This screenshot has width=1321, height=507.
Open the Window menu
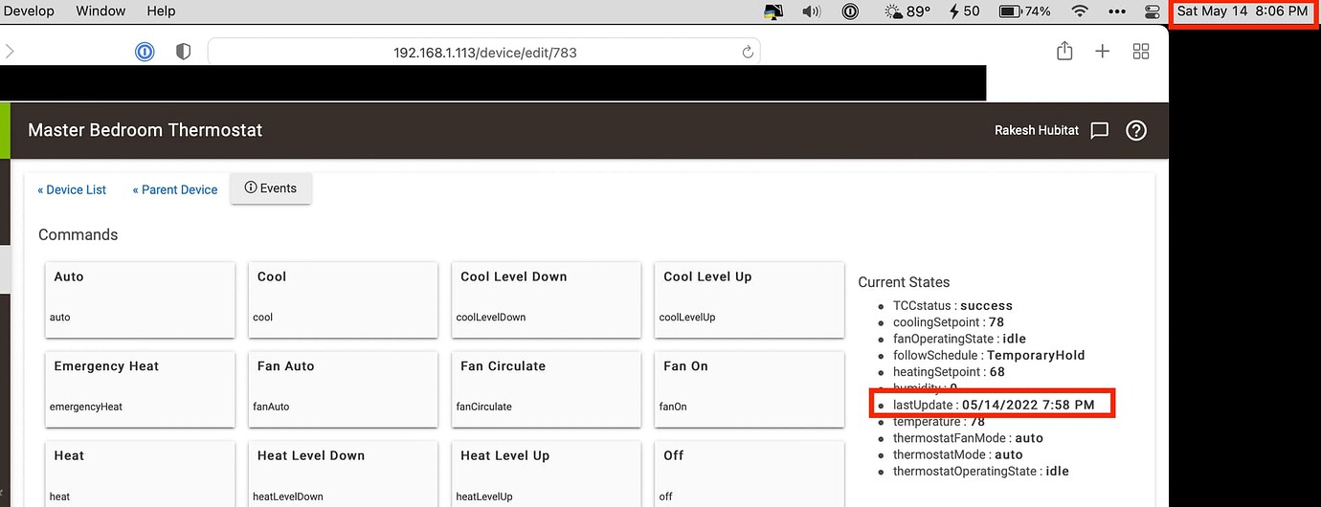tap(101, 11)
